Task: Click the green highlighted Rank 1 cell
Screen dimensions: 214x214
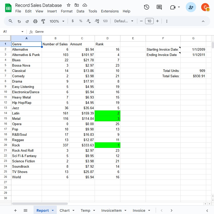Action: [107, 145]
